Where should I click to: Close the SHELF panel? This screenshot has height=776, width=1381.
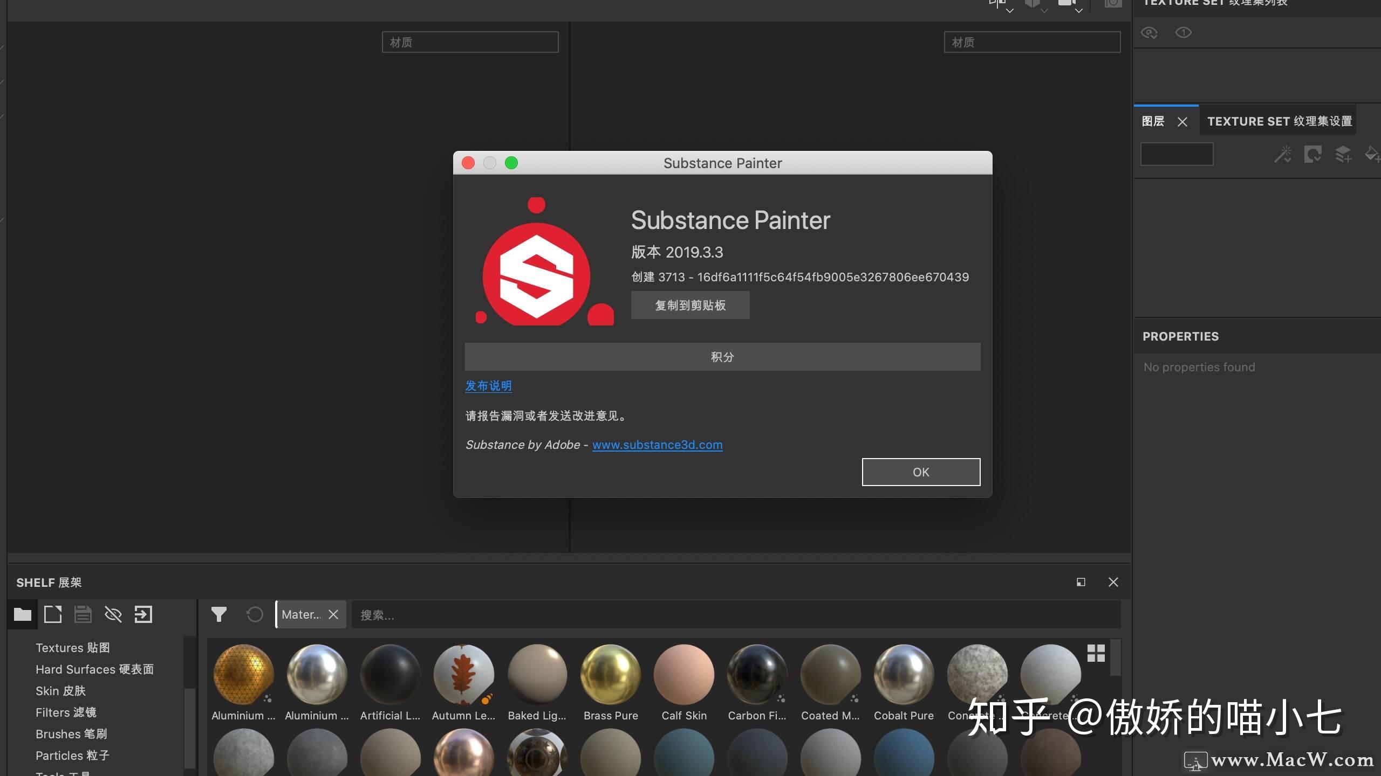(x=1113, y=582)
